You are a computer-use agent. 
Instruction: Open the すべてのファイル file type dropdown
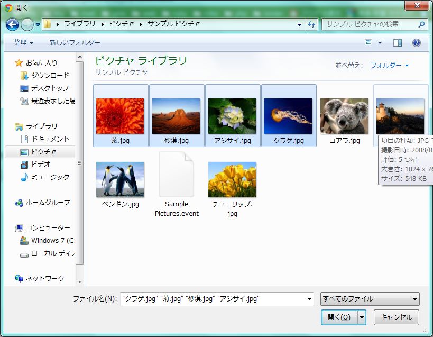tap(370, 299)
